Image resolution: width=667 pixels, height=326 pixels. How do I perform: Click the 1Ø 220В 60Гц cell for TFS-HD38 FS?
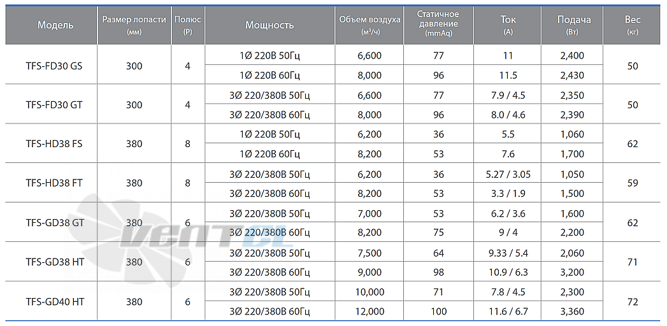(269, 154)
